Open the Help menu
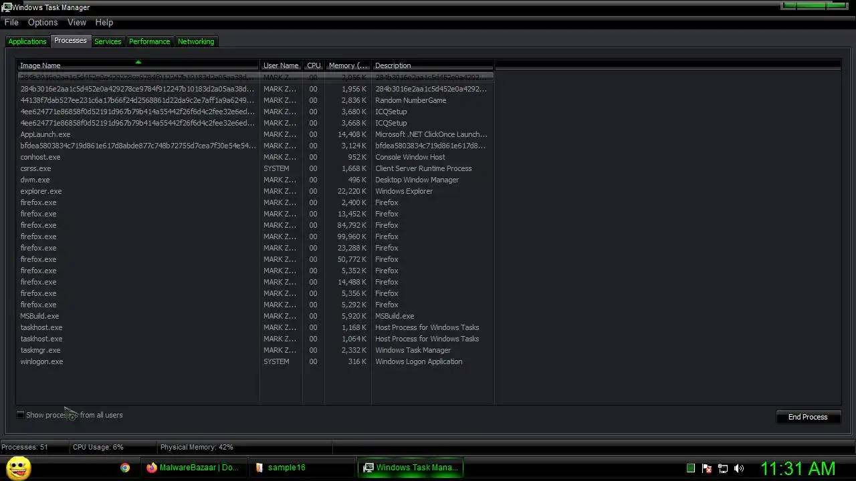Screen dimensions: 856x481 (104, 22)
